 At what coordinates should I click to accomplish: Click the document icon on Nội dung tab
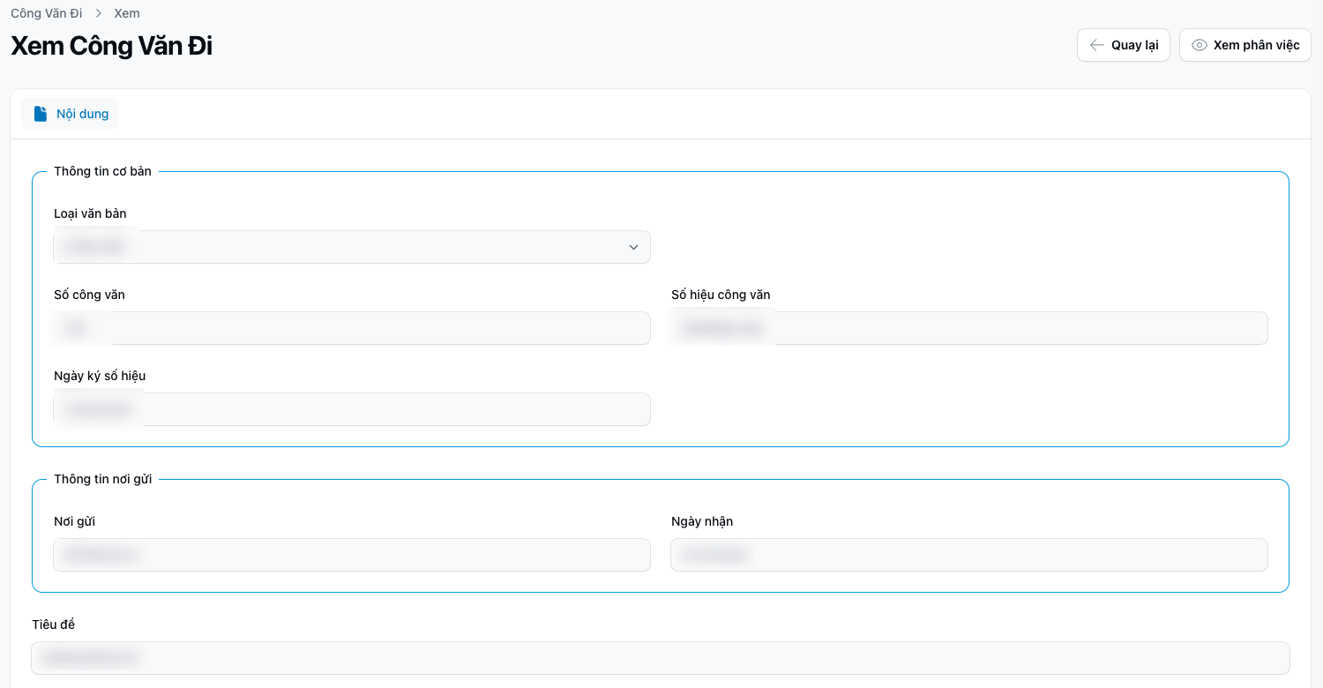click(41, 114)
